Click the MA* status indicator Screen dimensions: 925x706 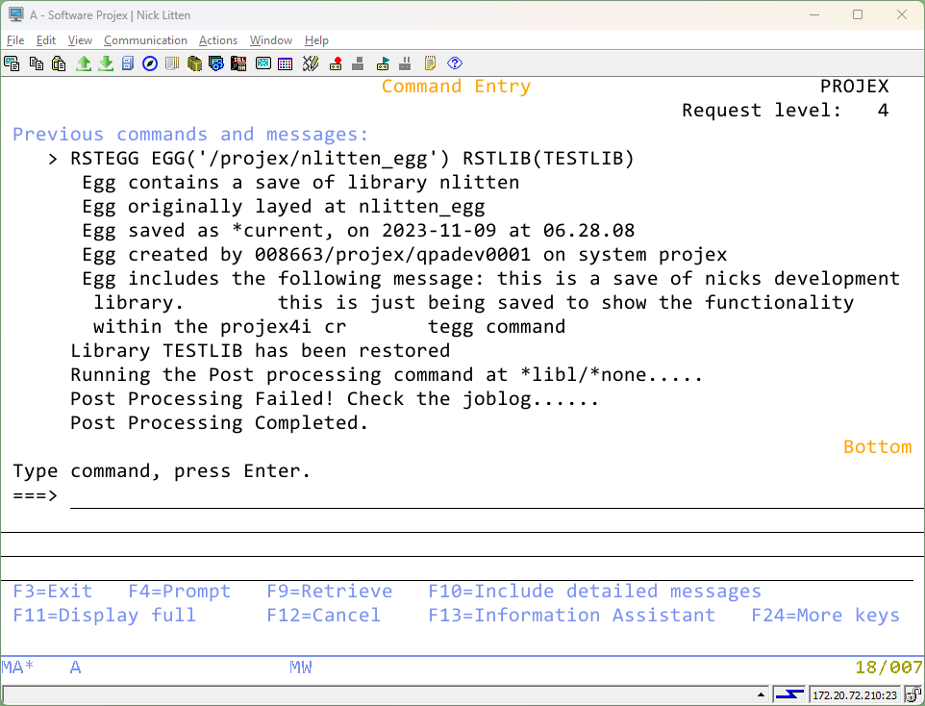coord(17,667)
